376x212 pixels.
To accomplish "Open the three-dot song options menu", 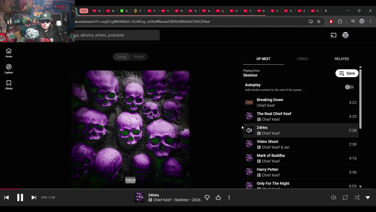I will (229, 198).
